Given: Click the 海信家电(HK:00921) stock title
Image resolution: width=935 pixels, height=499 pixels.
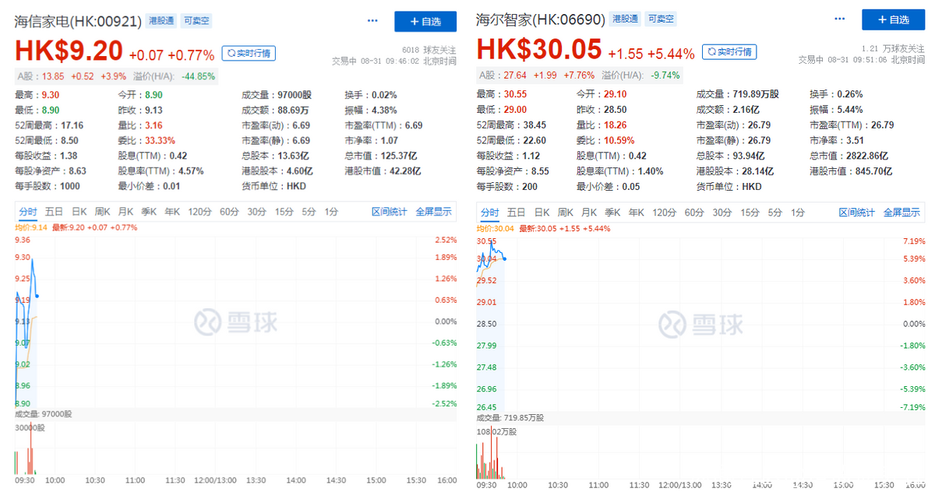Looking at the screenshot, I should pyautogui.click(x=78, y=21).
